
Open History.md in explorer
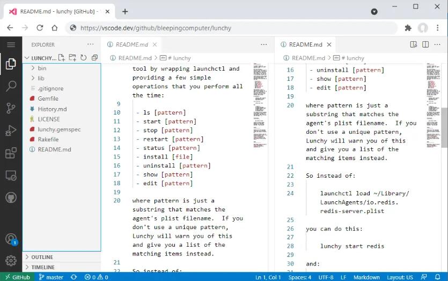pos(61,109)
